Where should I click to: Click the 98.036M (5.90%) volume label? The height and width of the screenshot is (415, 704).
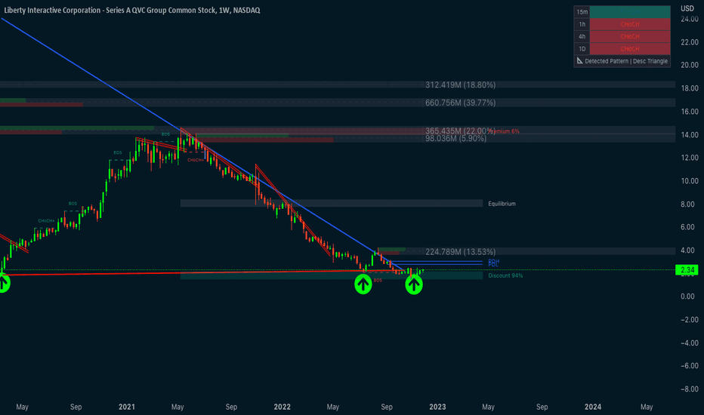tap(455, 138)
